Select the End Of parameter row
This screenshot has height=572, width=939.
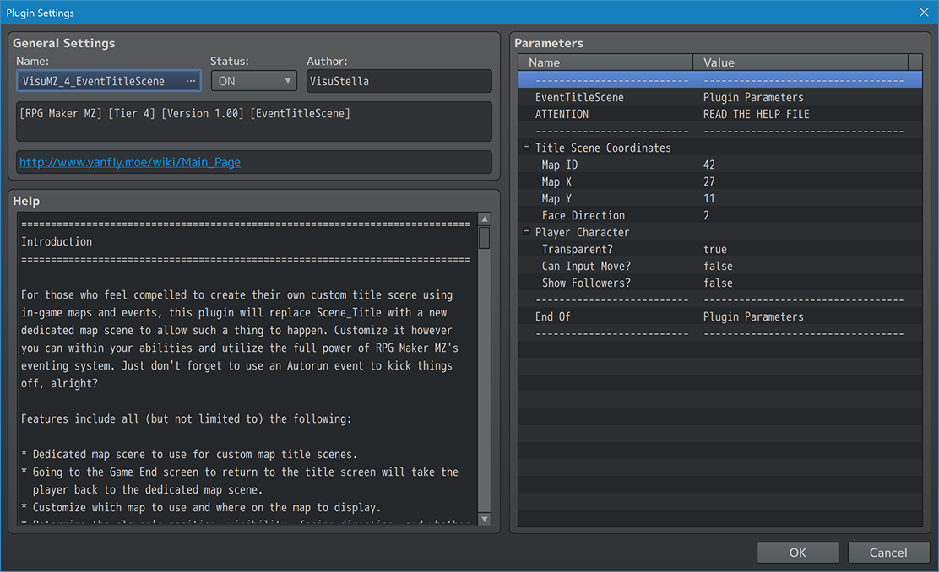(x=719, y=316)
